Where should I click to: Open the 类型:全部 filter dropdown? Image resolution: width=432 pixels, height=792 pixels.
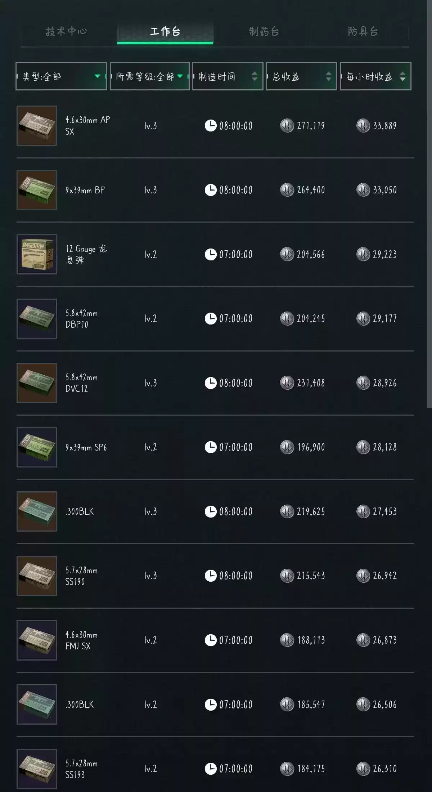pos(61,76)
